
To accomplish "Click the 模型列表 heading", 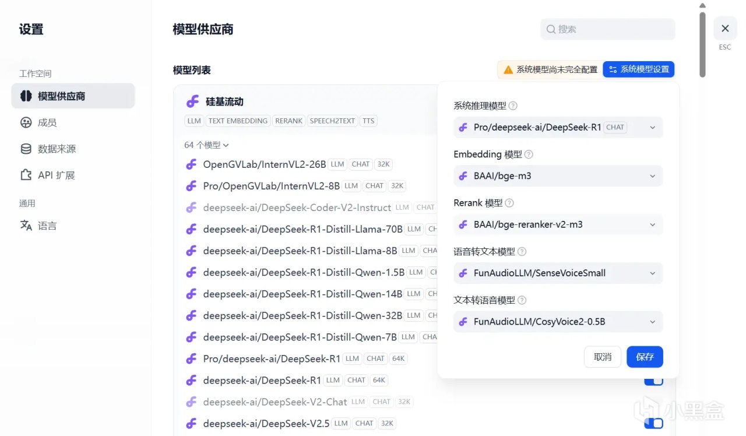I will (192, 70).
